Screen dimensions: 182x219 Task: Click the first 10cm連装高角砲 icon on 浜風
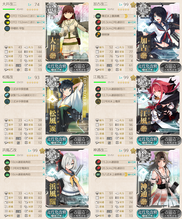7,162
